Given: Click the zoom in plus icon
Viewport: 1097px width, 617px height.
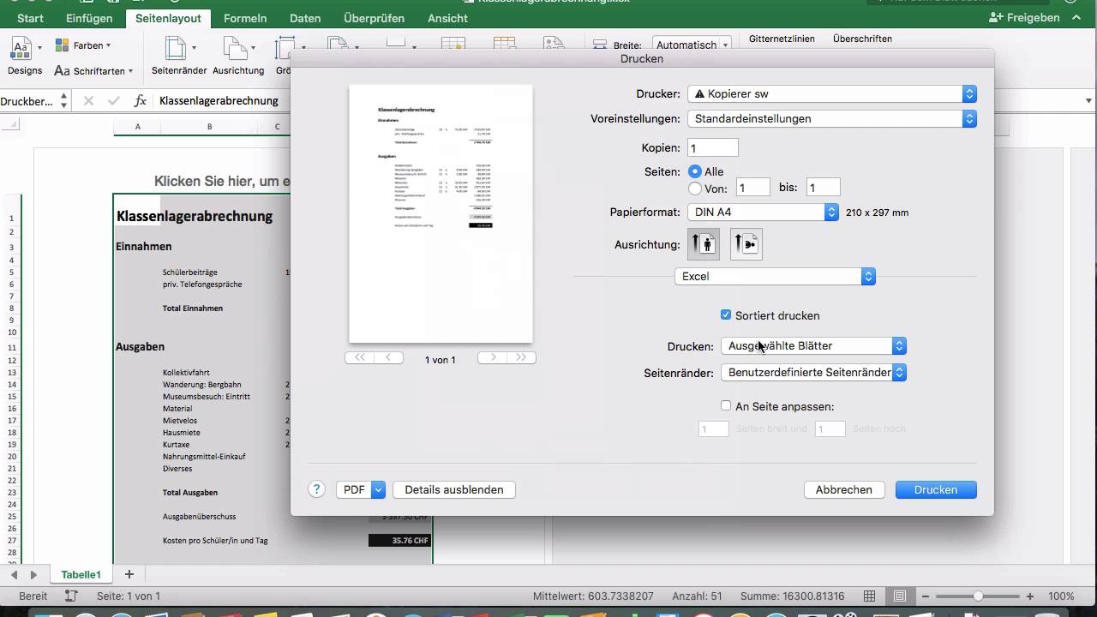Looking at the screenshot, I should 1030,596.
